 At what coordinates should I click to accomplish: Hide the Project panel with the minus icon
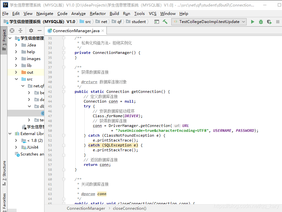pos(40,31)
